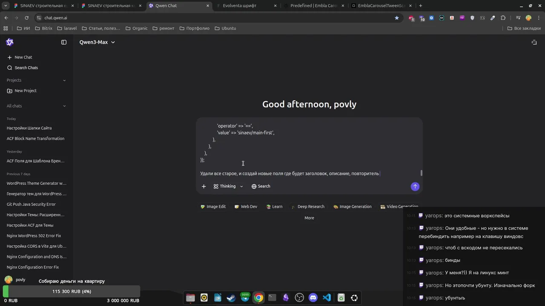Collapse the All chats section

pos(64,106)
